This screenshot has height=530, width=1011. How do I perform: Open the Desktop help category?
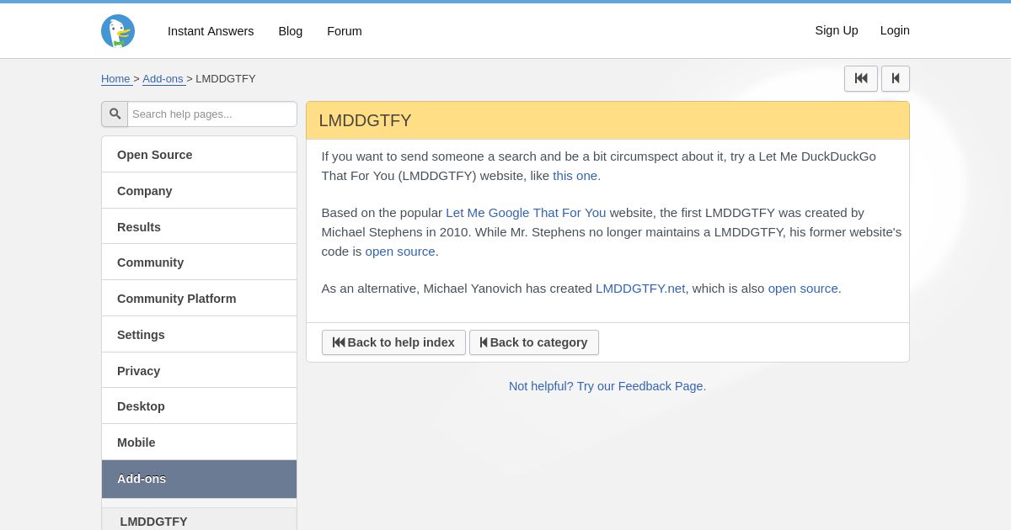tap(199, 406)
